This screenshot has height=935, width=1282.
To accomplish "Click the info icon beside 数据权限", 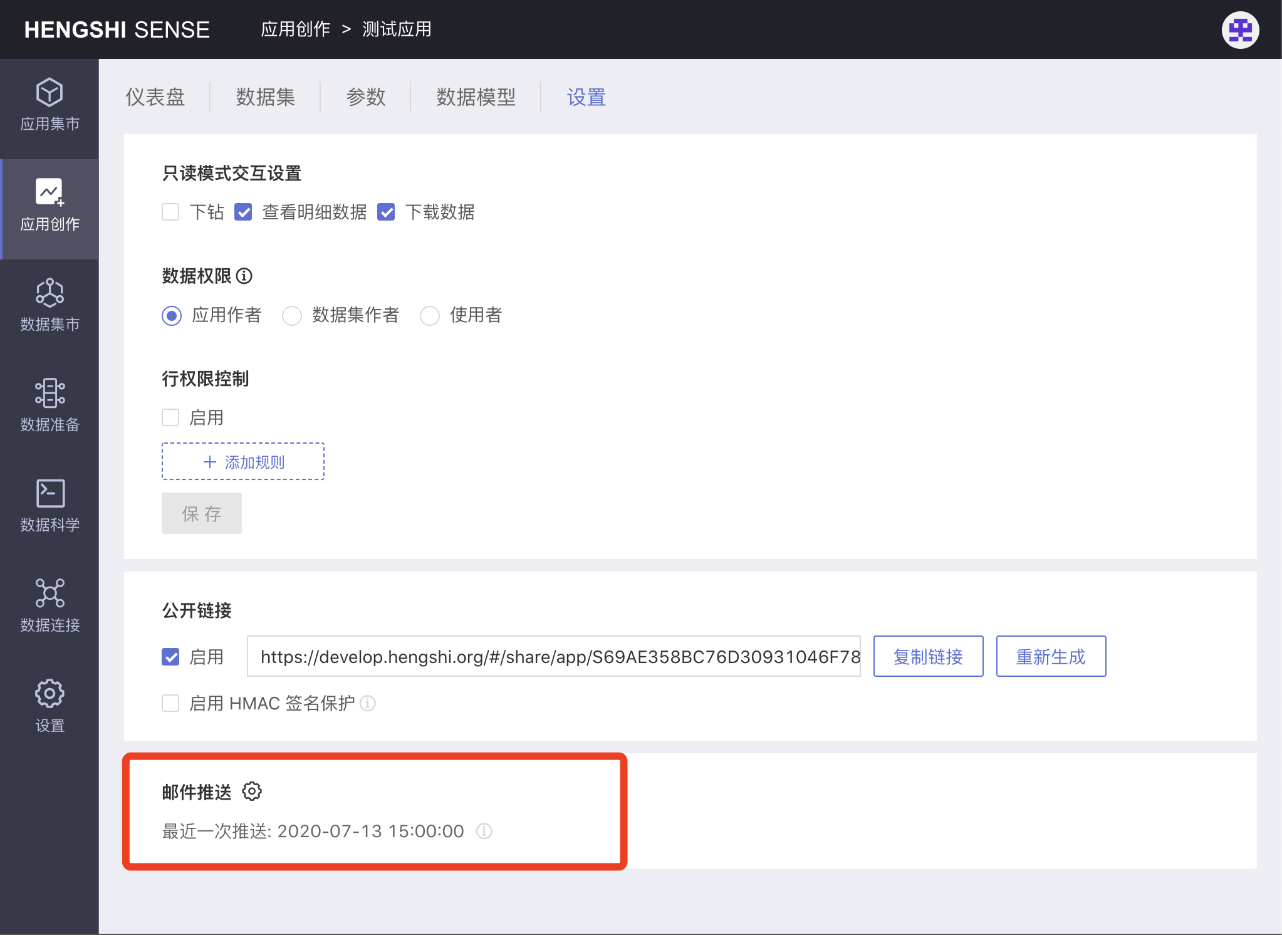I will 244,276.
